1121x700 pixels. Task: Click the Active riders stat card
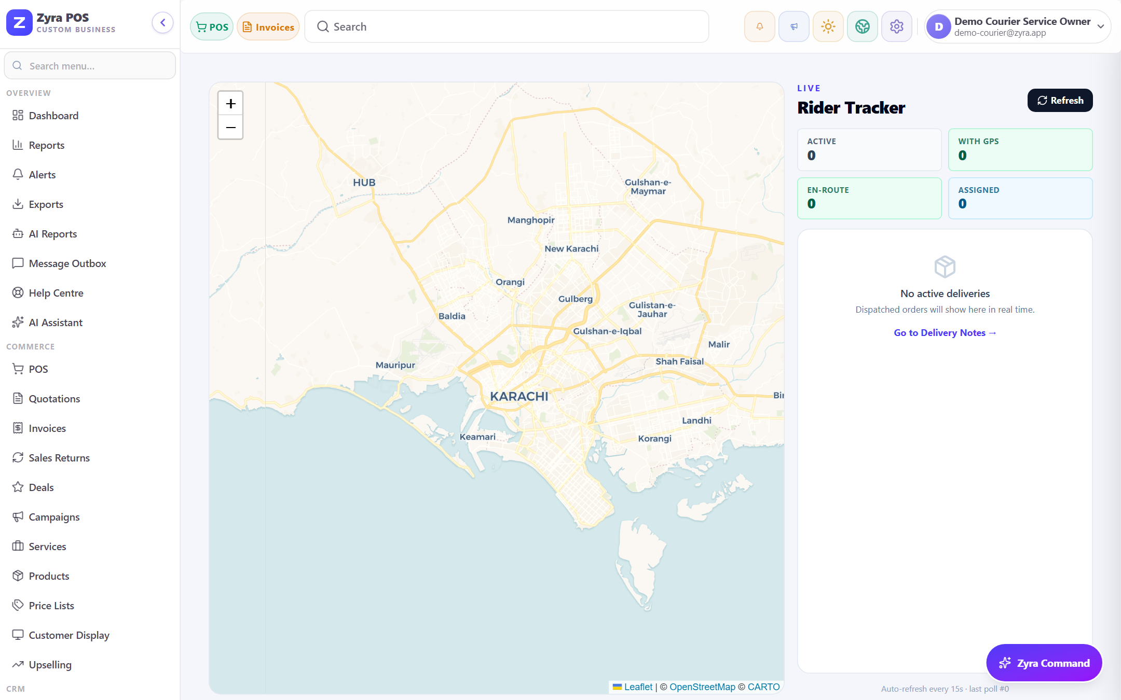[869, 149]
